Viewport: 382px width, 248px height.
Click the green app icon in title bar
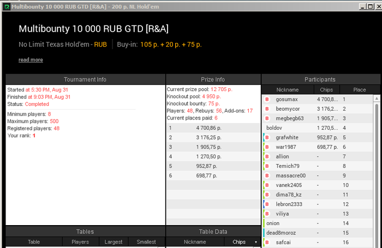[x=7, y=7]
